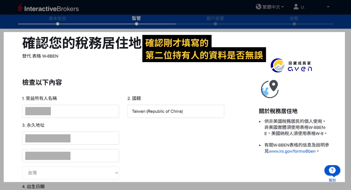
Task: Click the 關於稅務居住地 sidebar heading
Action: click(x=278, y=111)
